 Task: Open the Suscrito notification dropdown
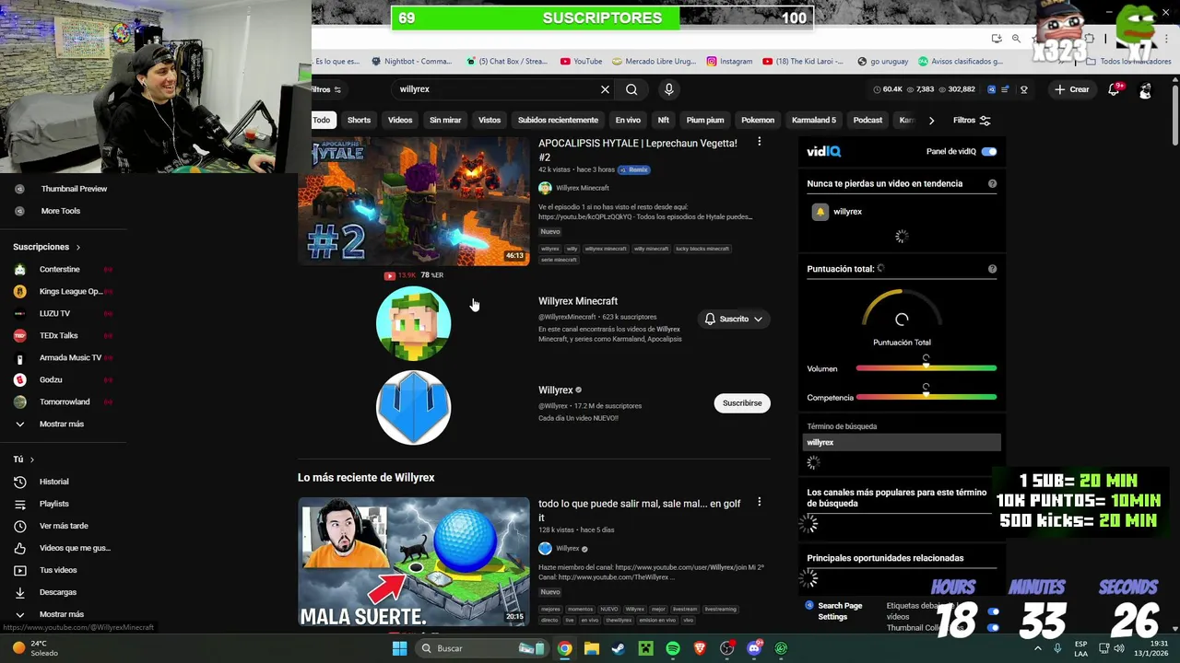734,319
